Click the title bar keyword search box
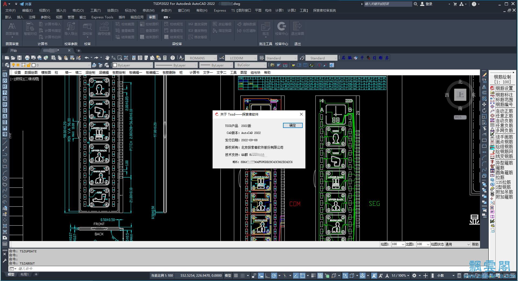The image size is (518, 281). tap(388, 4)
